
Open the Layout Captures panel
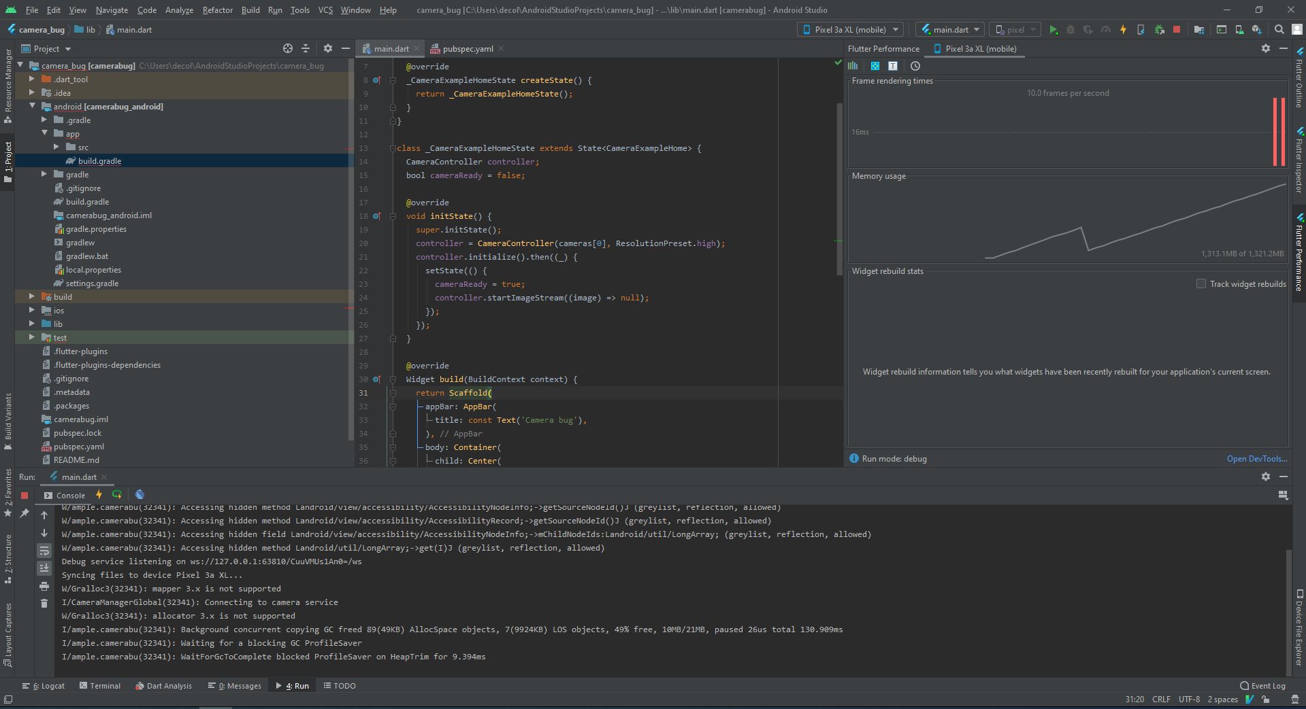(x=8, y=632)
